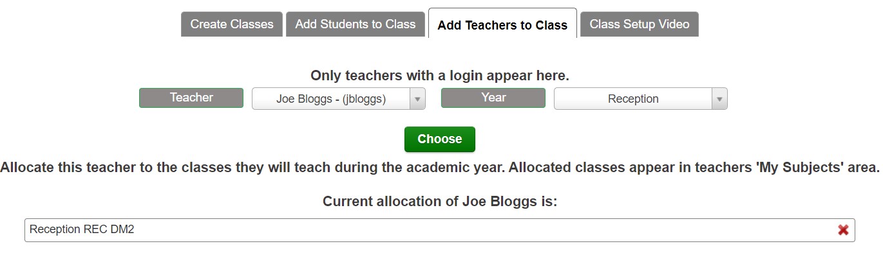Image resolution: width=883 pixels, height=253 pixels.
Task: Click the 'Current allocation of Joe Bloggs' heading
Action: click(x=440, y=202)
